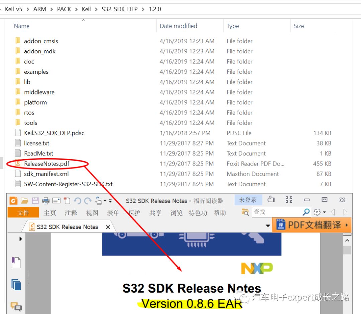Switch to the 主页 ribbon tab
This screenshot has width=361, height=314.
[50, 213]
